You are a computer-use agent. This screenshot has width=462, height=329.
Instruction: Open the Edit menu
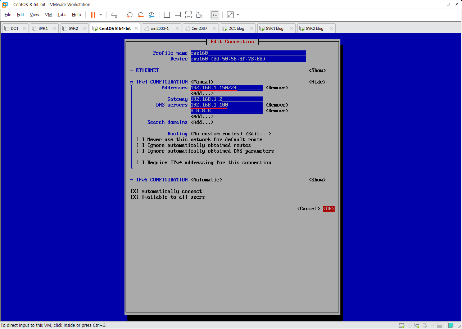(x=21, y=15)
